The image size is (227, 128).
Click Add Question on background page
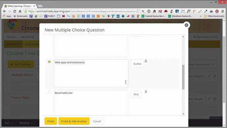pos(21,64)
